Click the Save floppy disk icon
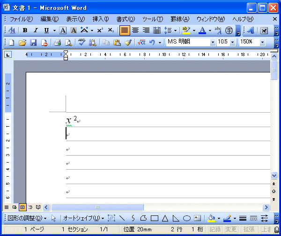Screen dimensions: 281x236 (x=33, y=43)
